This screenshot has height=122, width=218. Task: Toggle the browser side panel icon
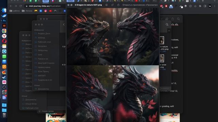(x=205, y=6)
